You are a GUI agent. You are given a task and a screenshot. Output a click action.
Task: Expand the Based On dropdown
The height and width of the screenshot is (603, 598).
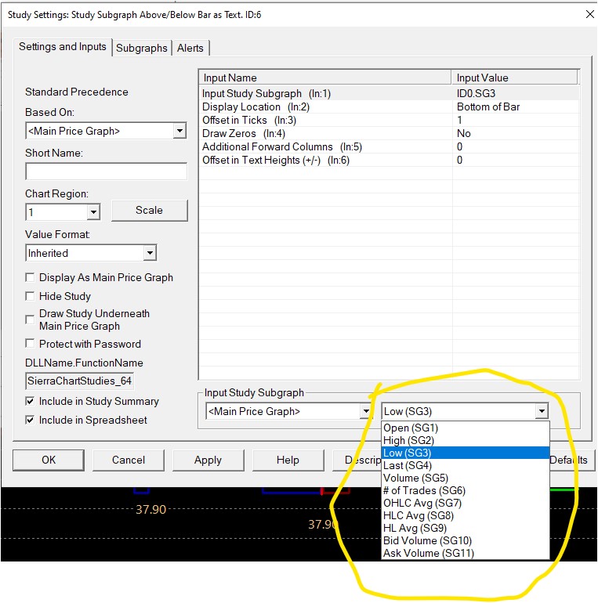click(x=179, y=131)
